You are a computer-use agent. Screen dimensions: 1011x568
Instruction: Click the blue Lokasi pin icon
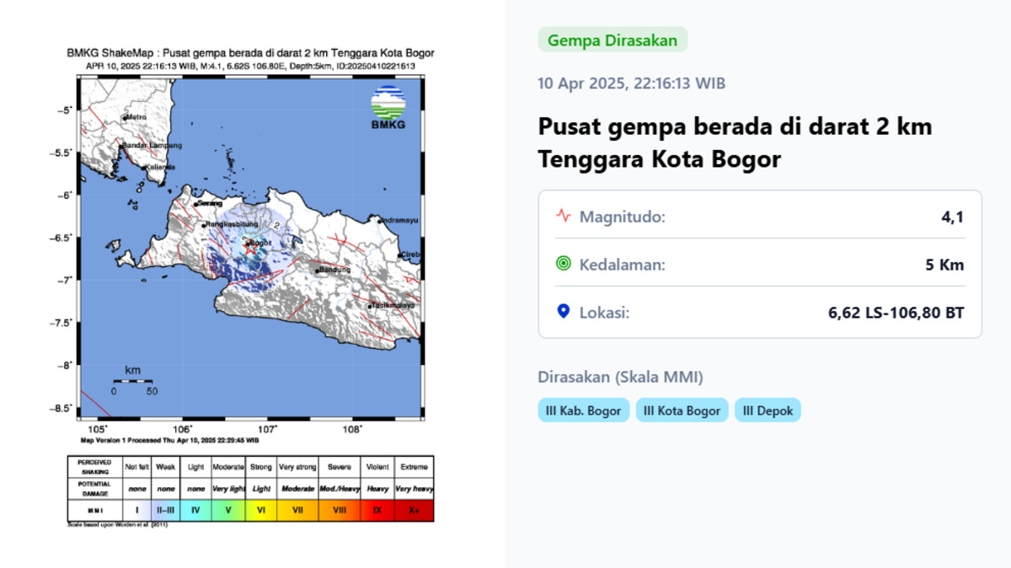point(564,312)
